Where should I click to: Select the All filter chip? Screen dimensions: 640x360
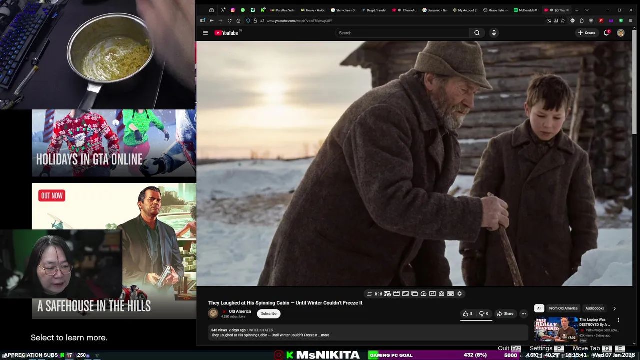539,308
